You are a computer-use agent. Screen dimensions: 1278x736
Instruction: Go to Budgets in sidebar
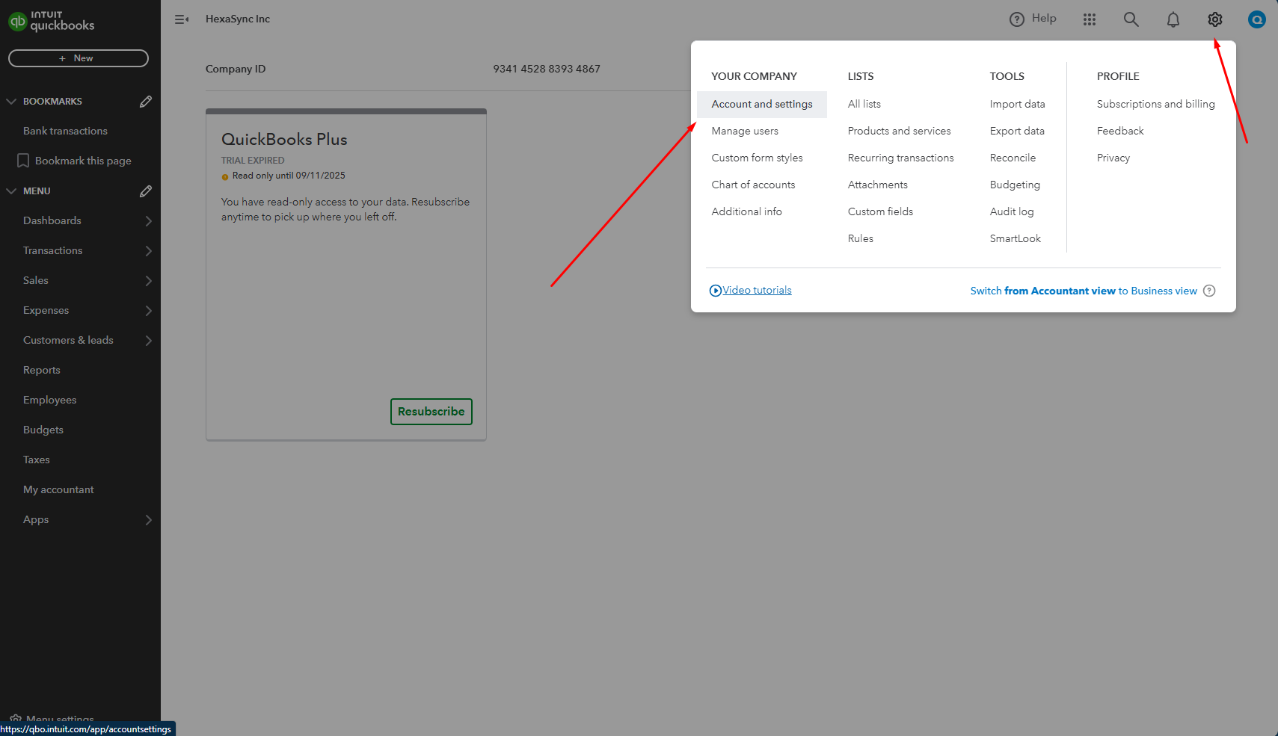click(x=43, y=430)
